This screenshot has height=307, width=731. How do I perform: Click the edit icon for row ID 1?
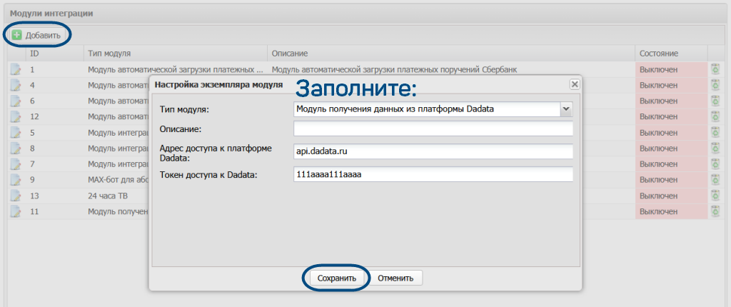pyautogui.click(x=16, y=69)
